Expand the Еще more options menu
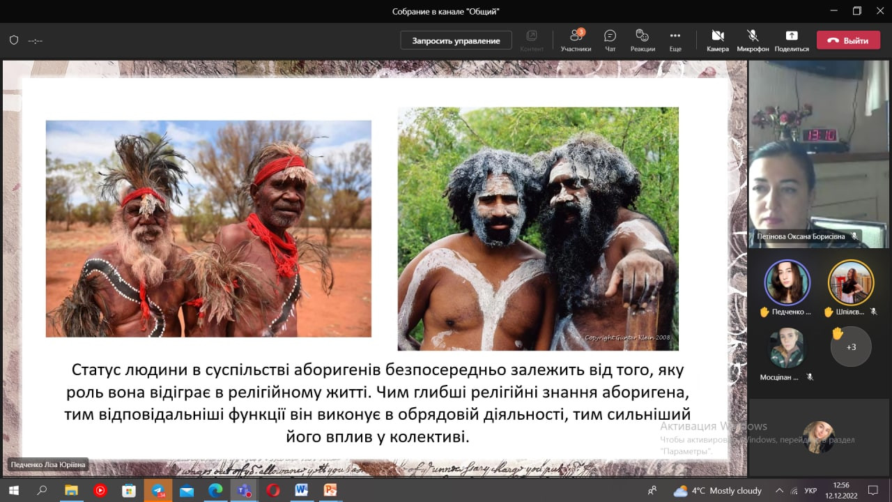The image size is (892, 502). point(675,40)
